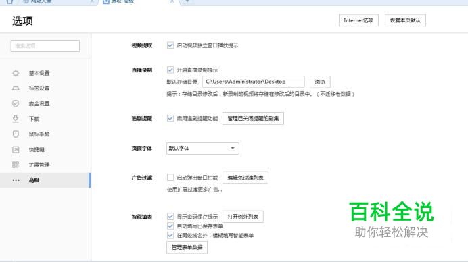Click 管理已关闭提醒的剧集 button
Image resolution: width=468 pixels, height=262 pixels.
point(253,118)
